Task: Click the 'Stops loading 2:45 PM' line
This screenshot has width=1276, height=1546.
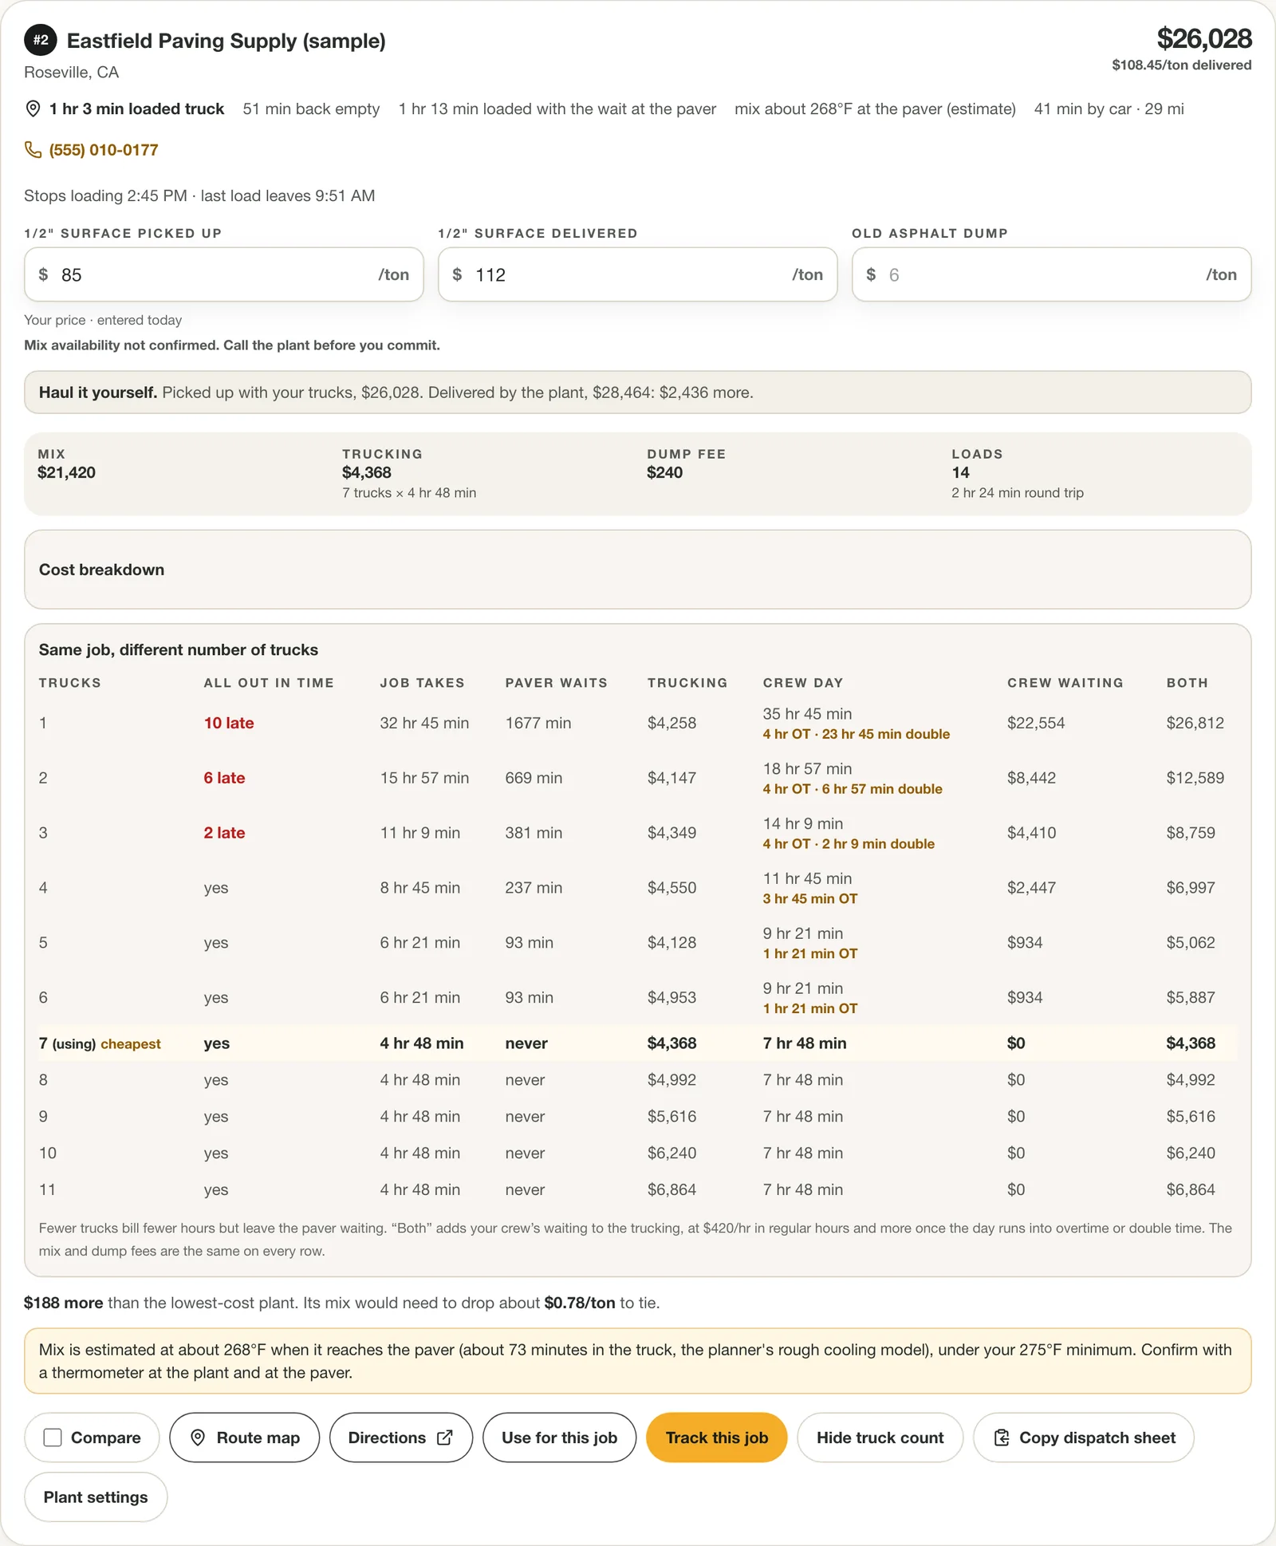Action: (199, 195)
